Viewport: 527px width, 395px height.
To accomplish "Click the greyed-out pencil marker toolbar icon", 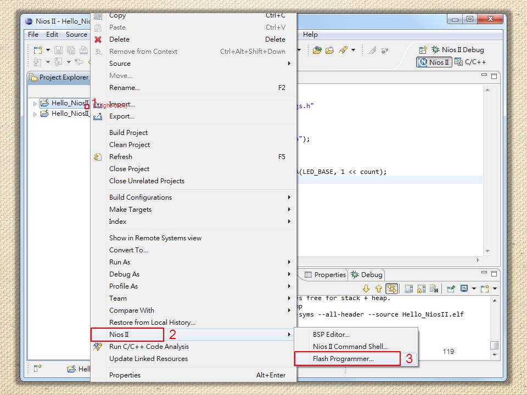I will [372, 50].
